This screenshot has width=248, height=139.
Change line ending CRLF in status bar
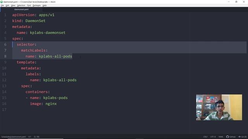tap(205, 137)
